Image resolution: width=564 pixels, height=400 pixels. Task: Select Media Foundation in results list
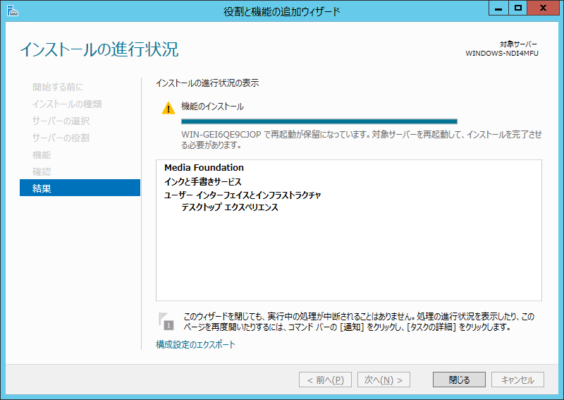coord(204,168)
